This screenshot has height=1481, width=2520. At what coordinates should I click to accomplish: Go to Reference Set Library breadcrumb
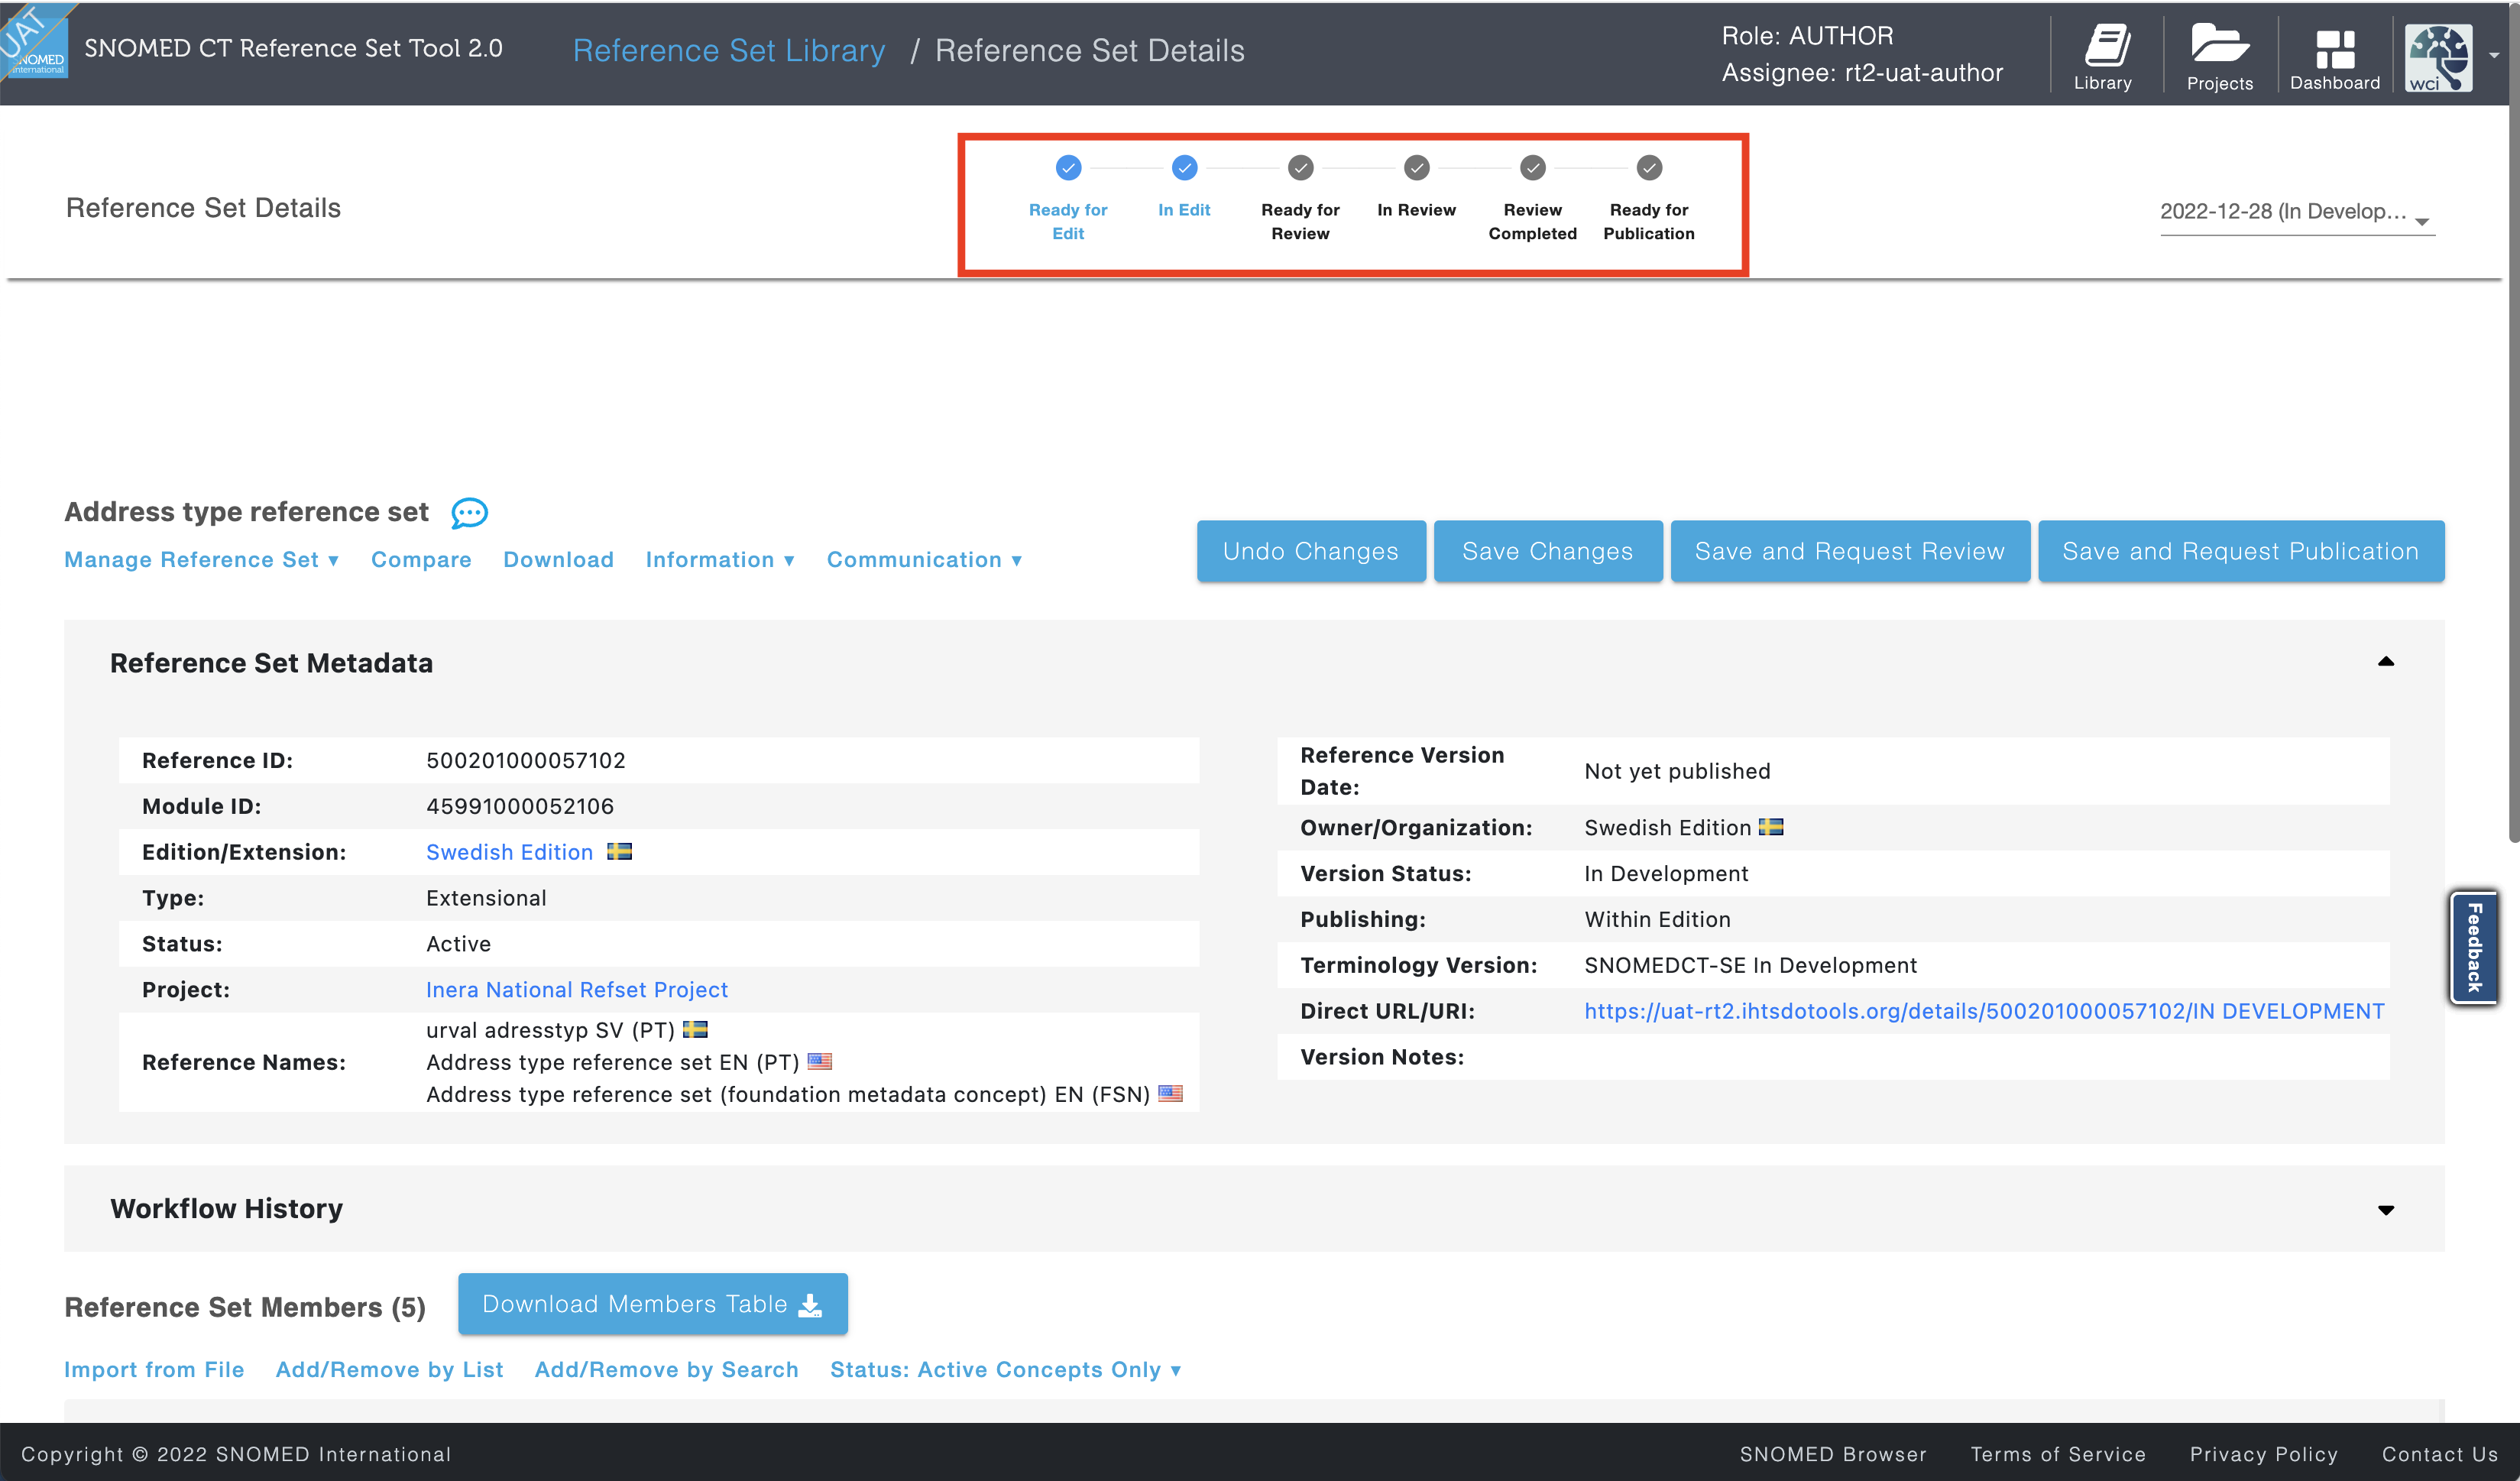point(728,50)
